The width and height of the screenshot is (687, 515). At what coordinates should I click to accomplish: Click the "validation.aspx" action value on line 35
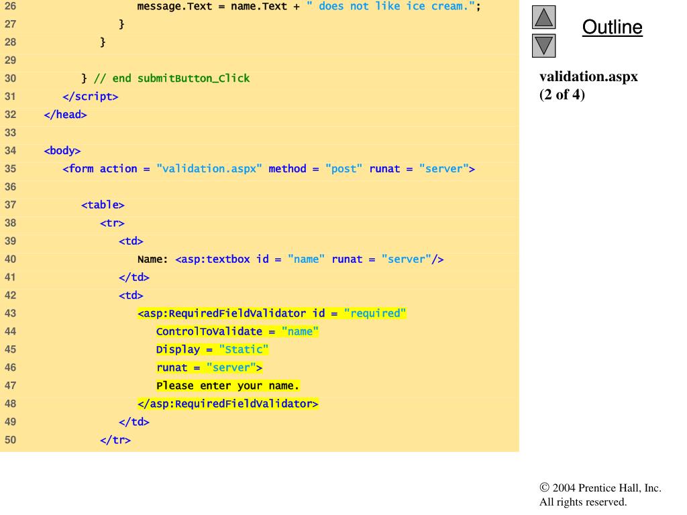(x=209, y=168)
